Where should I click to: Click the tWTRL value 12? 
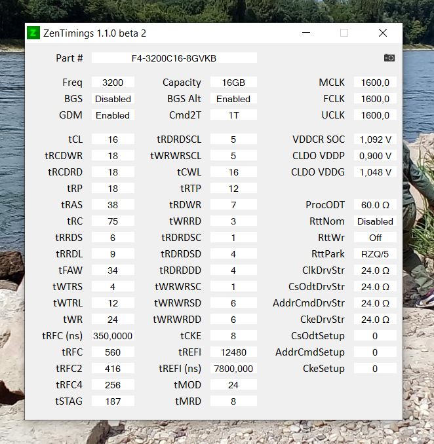coord(113,303)
